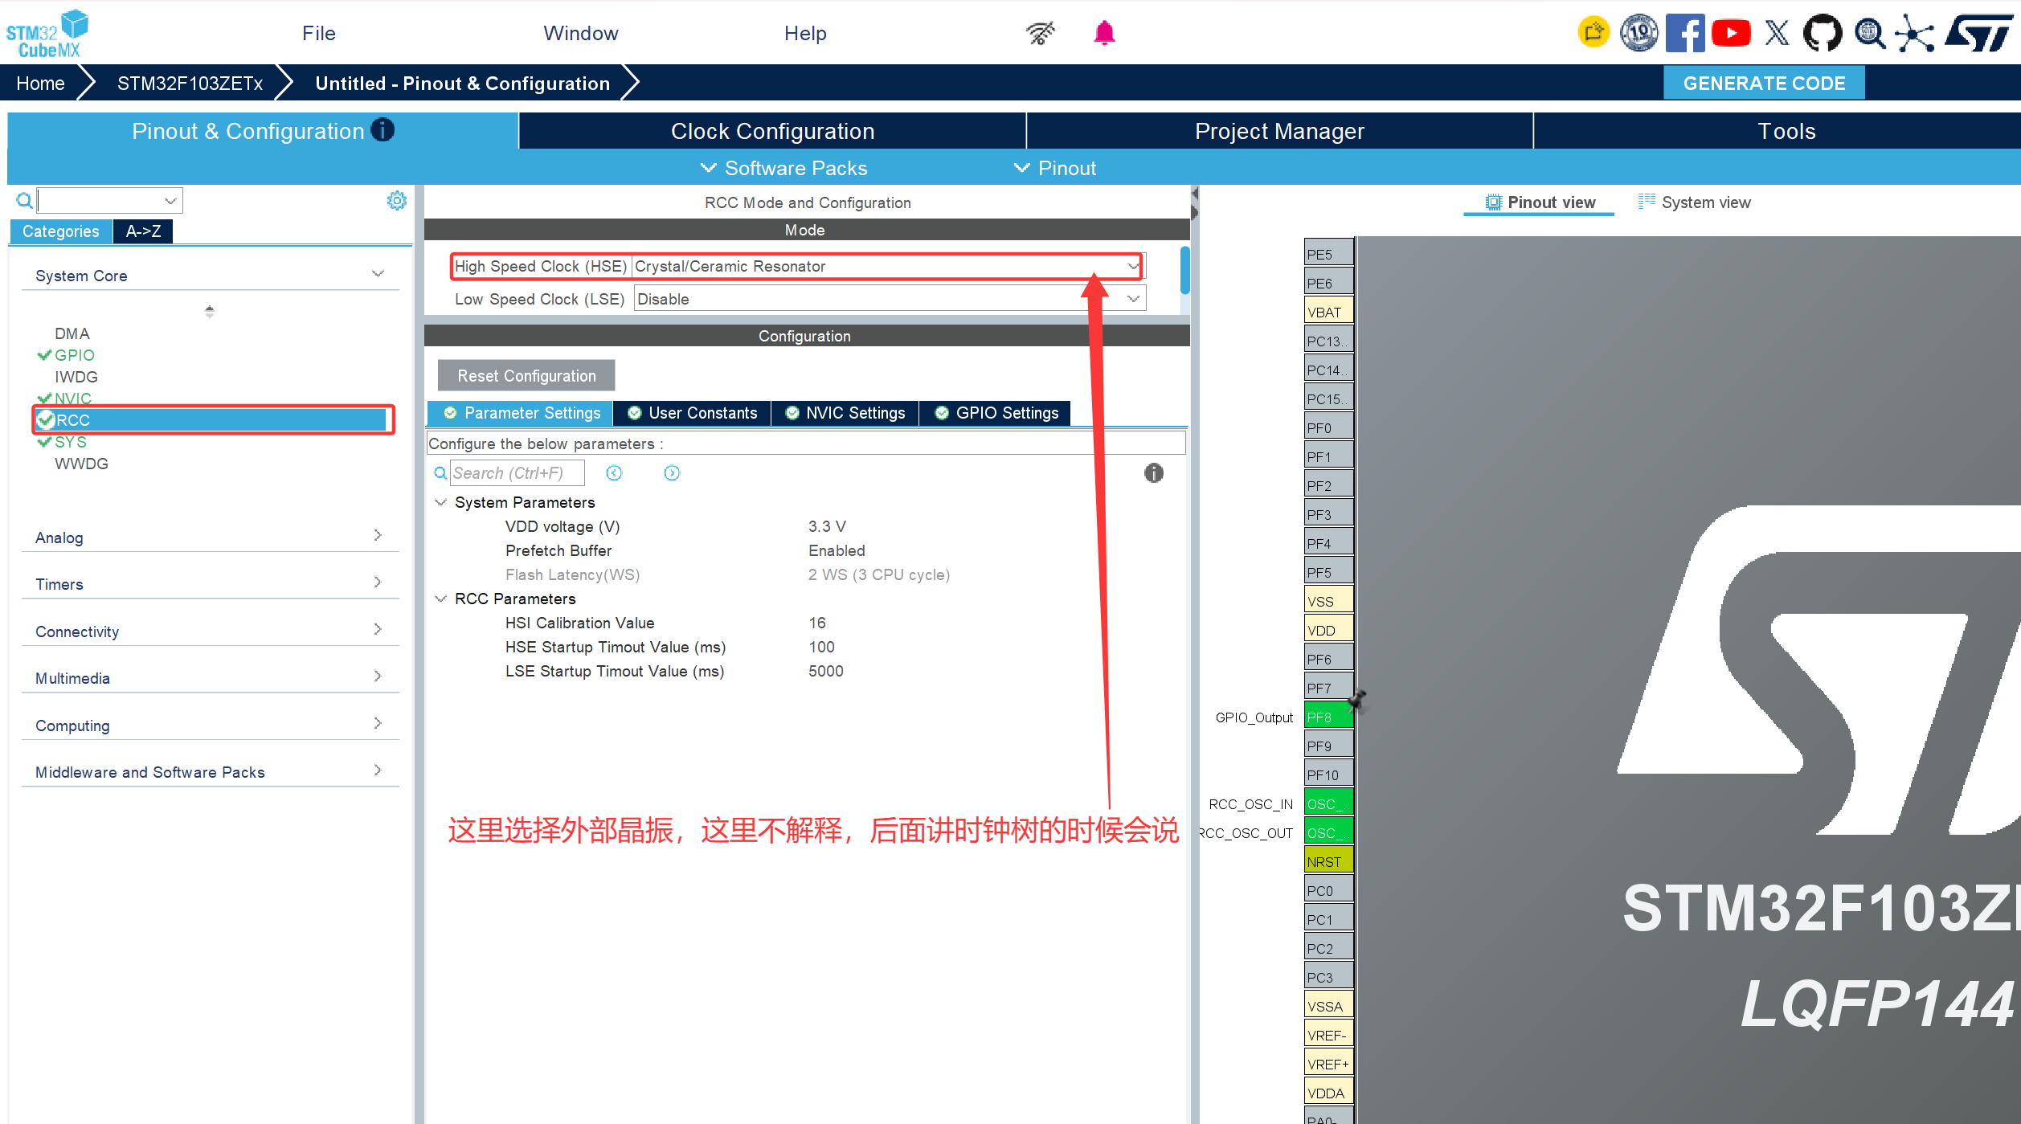2021x1124 pixels.
Task: Open the Software Packs dropdown menu
Action: (784, 168)
